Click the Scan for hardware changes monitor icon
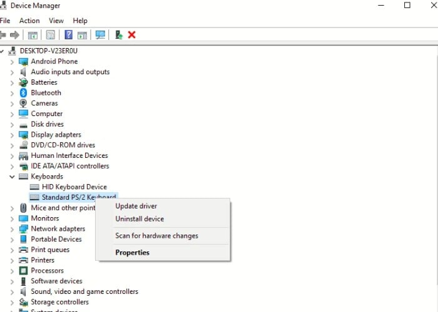The width and height of the screenshot is (438, 312). click(x=99, y=35)
